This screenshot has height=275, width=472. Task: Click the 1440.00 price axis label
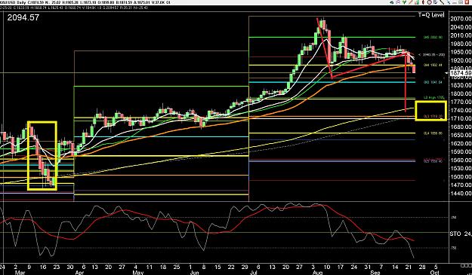click(461, 194)
